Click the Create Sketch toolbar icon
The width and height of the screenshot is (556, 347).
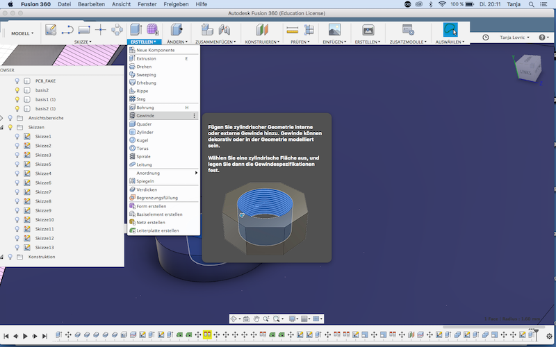point(51,30)
